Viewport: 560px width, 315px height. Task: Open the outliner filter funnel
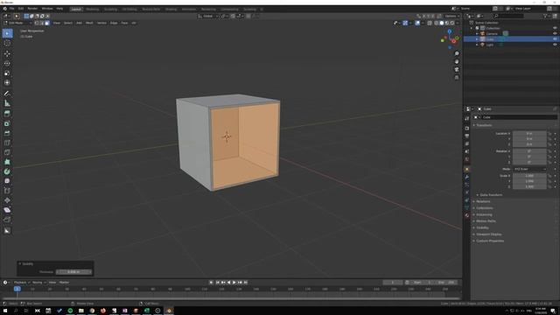pos(546,16)
